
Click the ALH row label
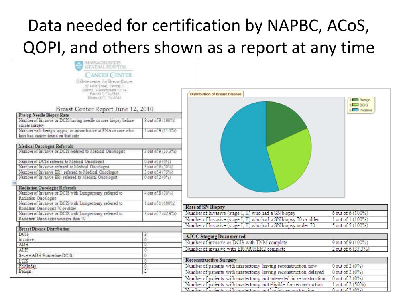pyautogui.click(x=23, y=250)
